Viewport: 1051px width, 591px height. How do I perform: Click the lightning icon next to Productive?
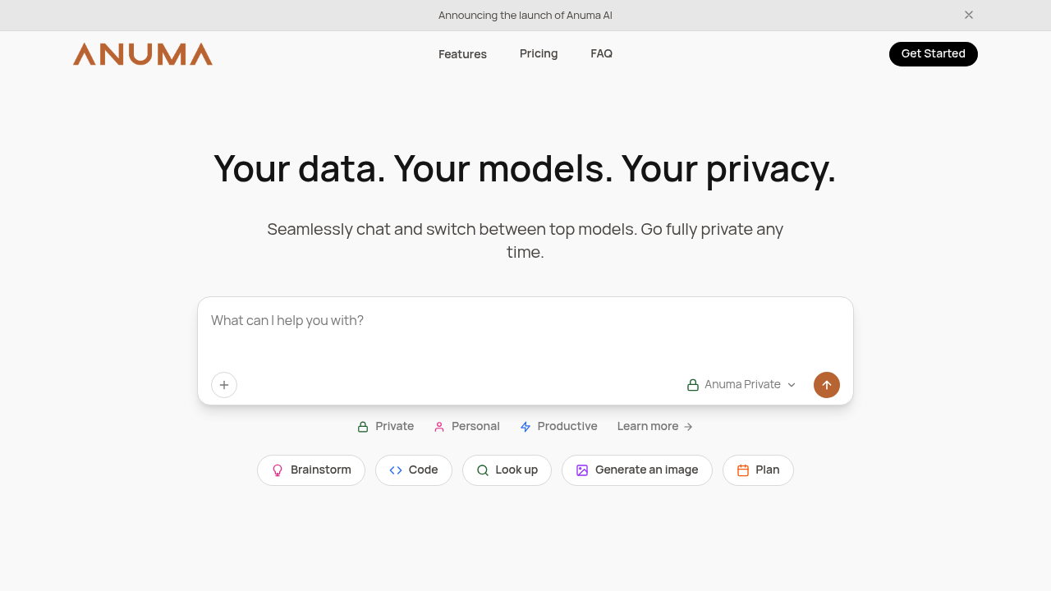point(525,426)
